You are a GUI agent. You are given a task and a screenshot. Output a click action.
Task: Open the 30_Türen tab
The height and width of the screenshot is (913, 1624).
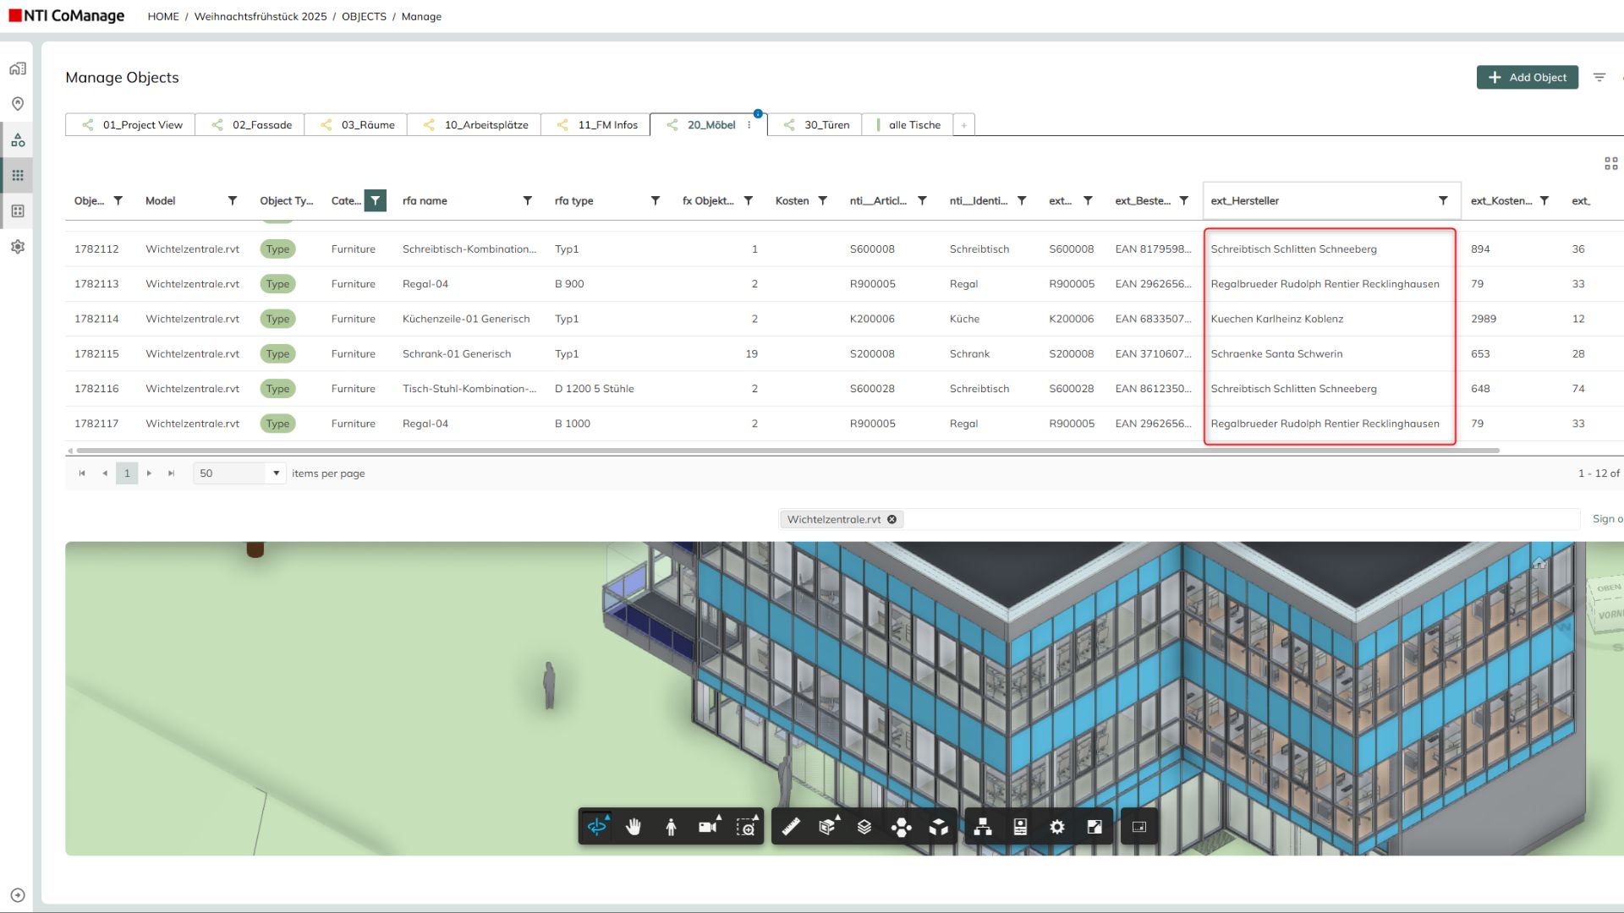point(826,125)
